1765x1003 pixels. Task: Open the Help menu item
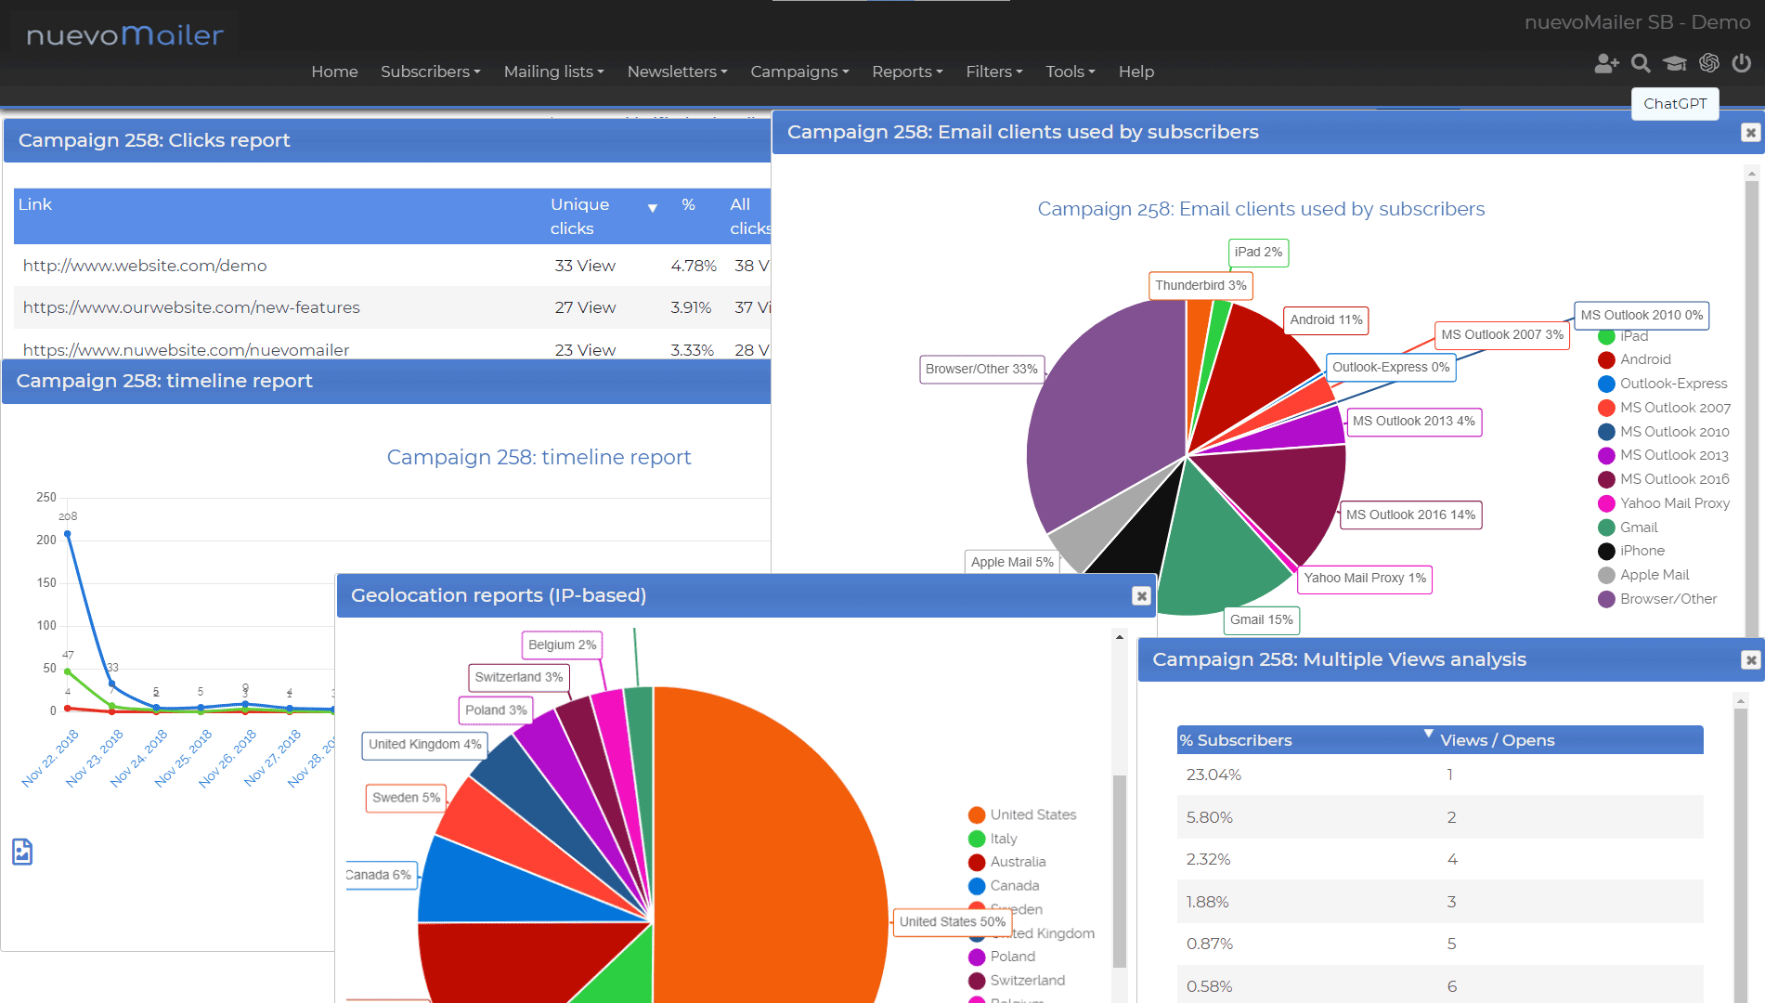(1136, 72)
